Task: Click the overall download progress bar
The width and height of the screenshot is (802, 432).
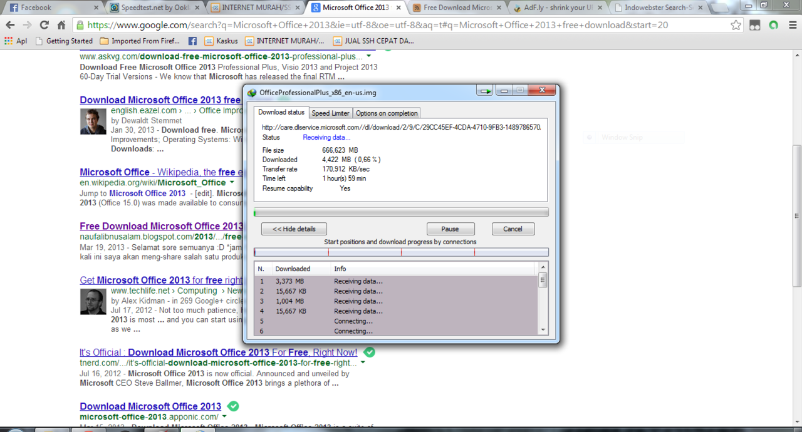Action: pos(401,212)
